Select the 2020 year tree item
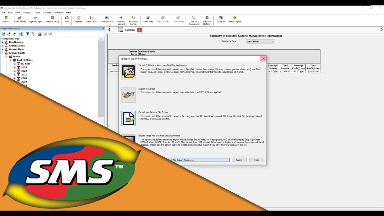The image size is (384, 216). 24,78
